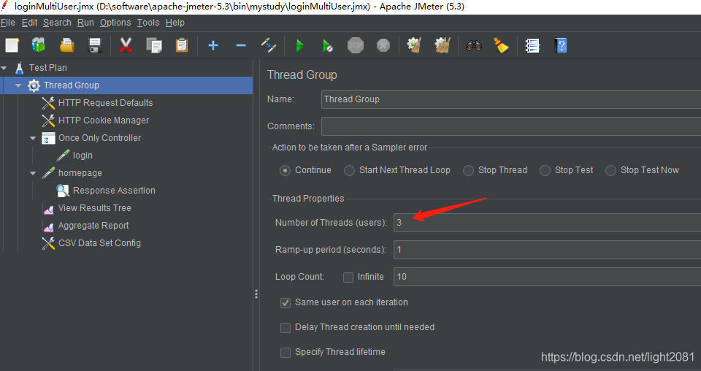Click the Clear All double broom icon
Viewport: 701px width, 371px height.
point(443,45)
